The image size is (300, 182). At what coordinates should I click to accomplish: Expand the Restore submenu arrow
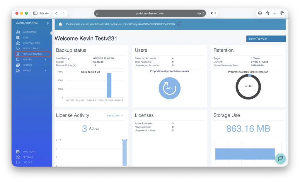[45, 65]
